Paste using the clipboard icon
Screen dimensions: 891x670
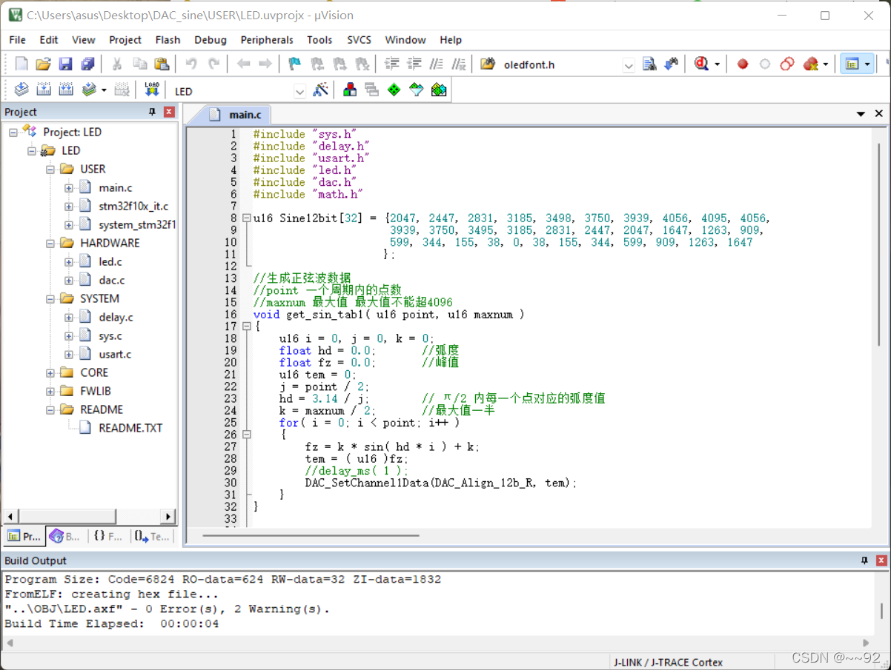click(x=162, y=64)
